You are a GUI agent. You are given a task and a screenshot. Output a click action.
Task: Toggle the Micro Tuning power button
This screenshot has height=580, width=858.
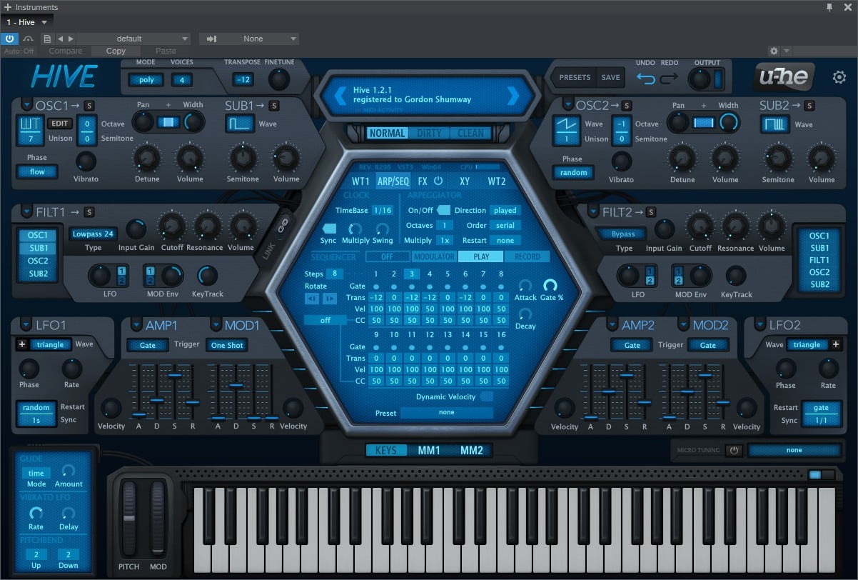(x=733, y=451)
